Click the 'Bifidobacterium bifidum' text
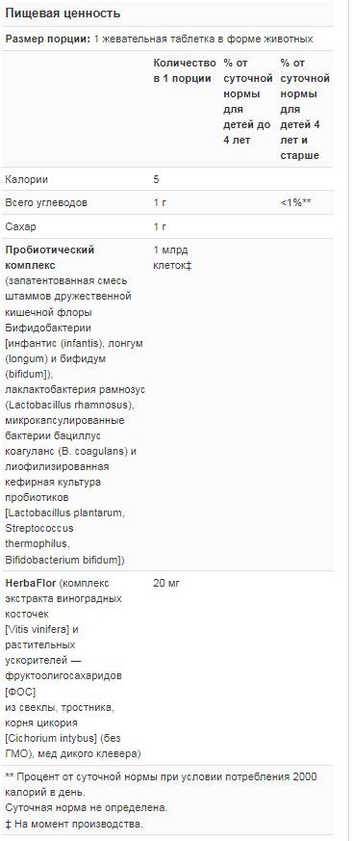 pyautogui.click(x=61, y=560)
